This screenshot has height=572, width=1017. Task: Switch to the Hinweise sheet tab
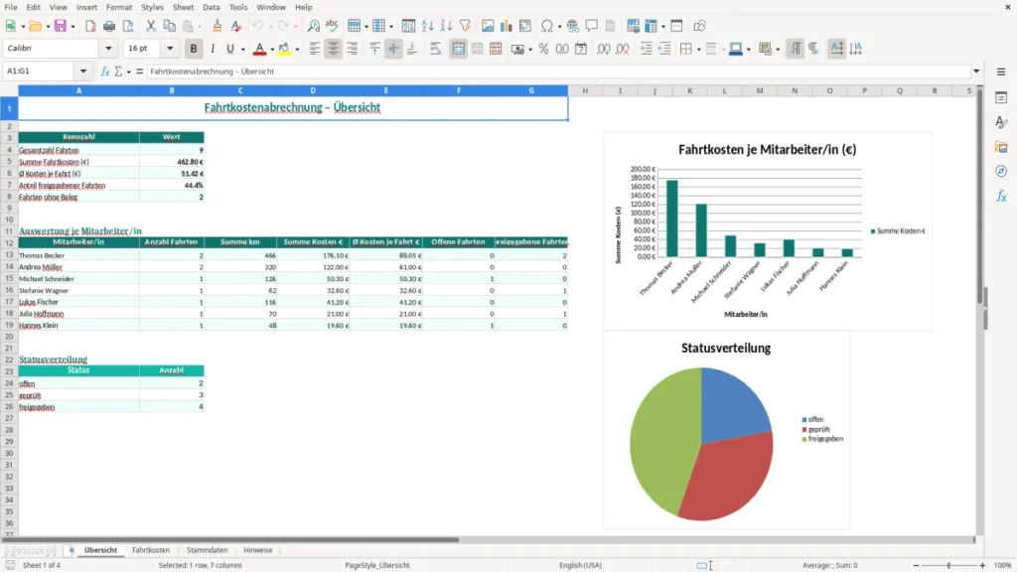click(x=257, y=550)
